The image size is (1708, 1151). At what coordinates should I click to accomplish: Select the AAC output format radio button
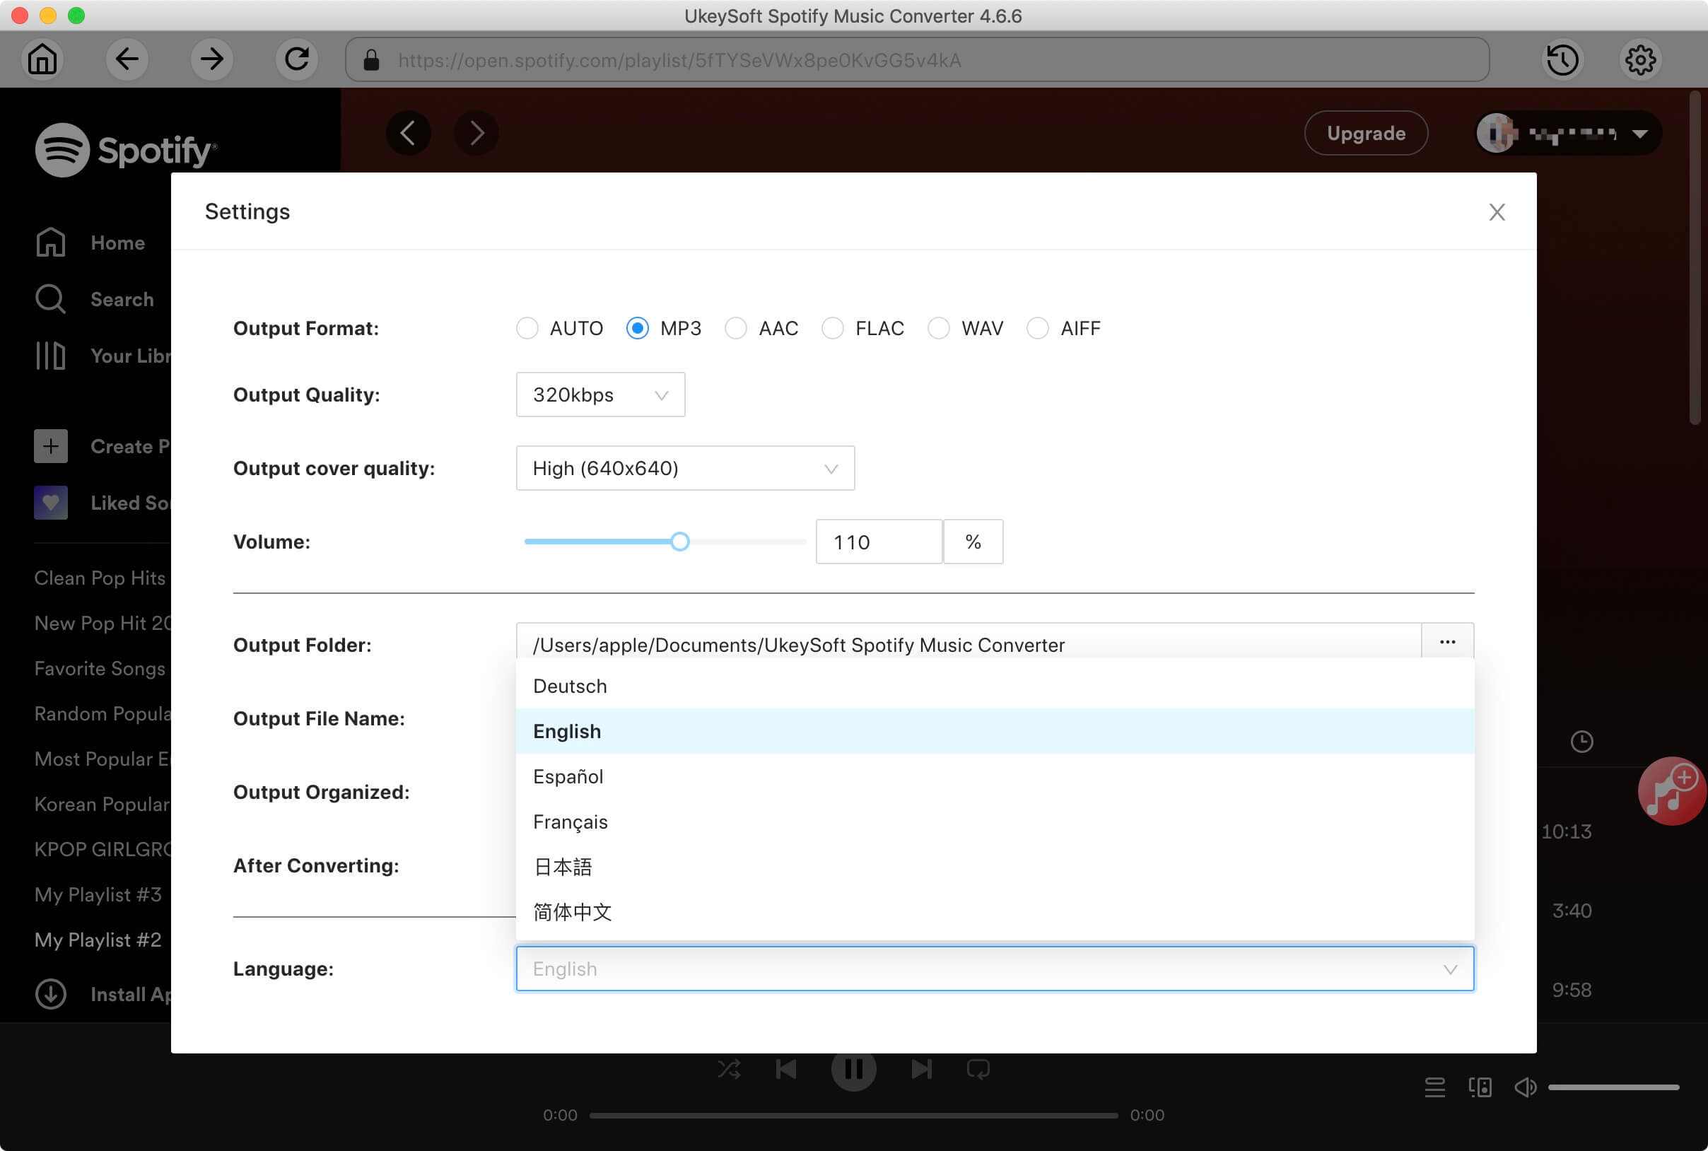(x=735, y=329)
